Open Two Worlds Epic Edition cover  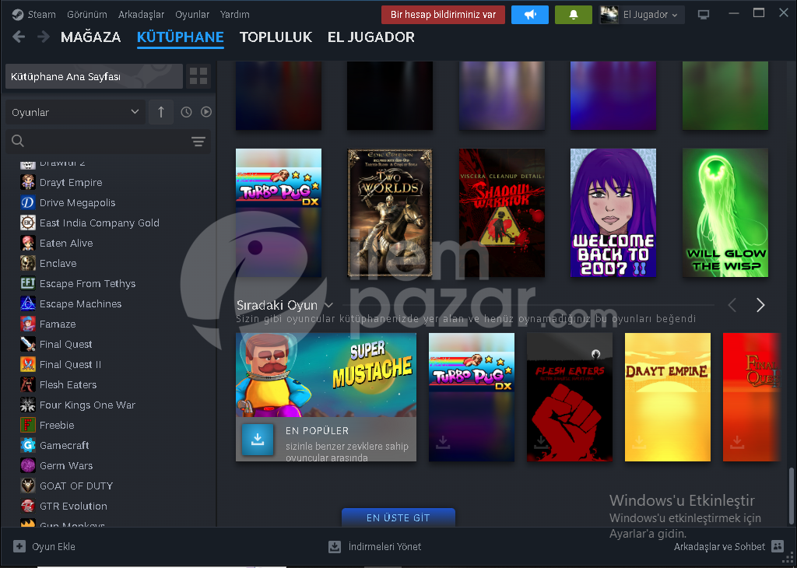point(390,213)
